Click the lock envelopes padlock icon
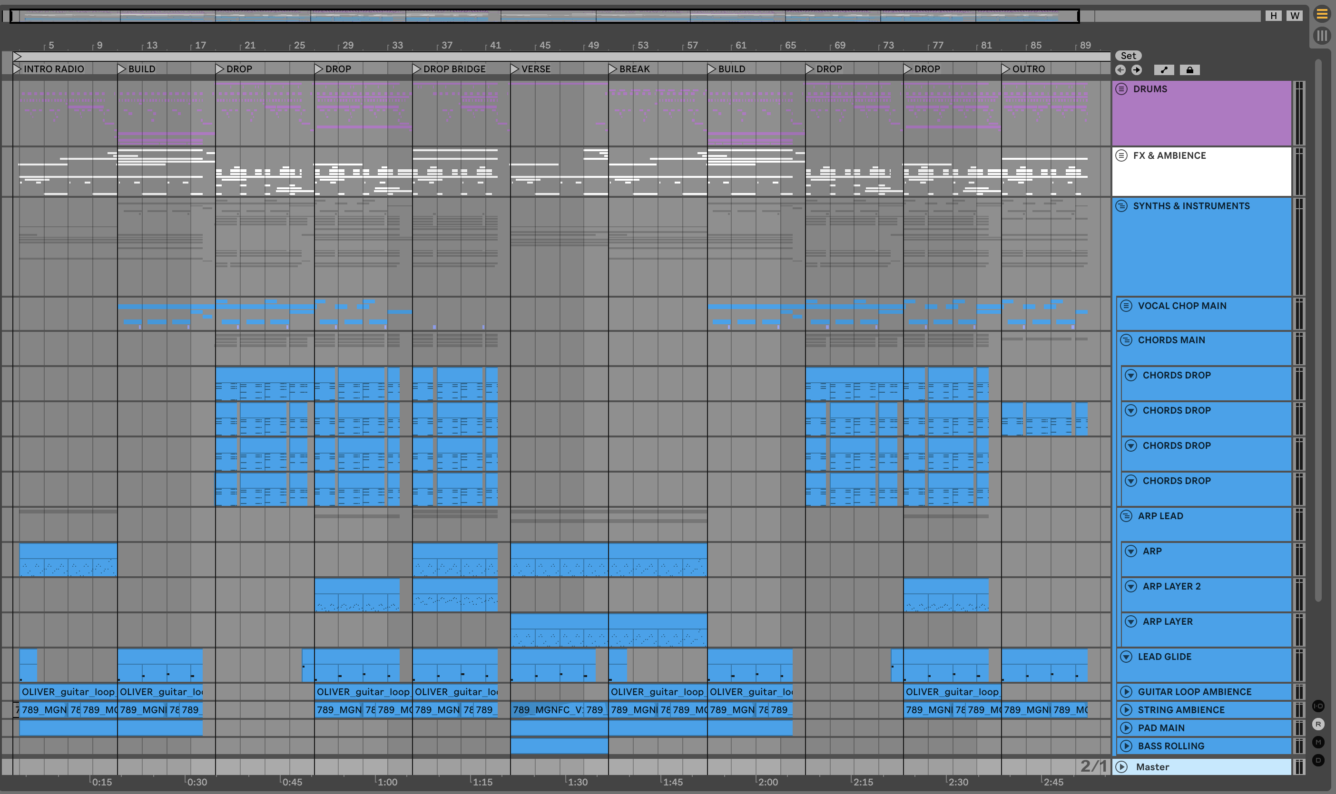The width and height of the screenshot is (1336, 794). (1189, 70)
